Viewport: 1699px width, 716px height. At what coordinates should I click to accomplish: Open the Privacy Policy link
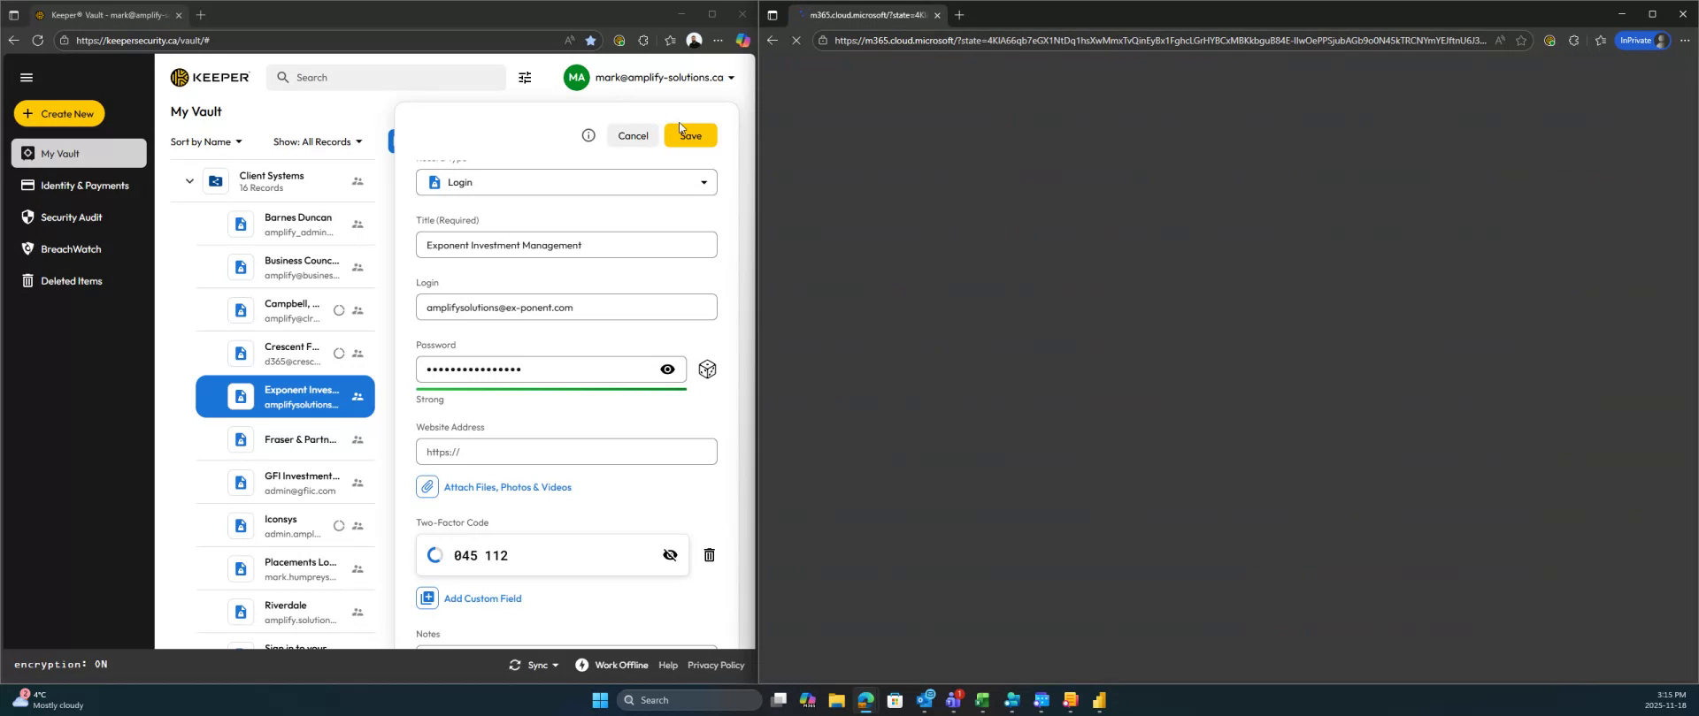(716, 666)
